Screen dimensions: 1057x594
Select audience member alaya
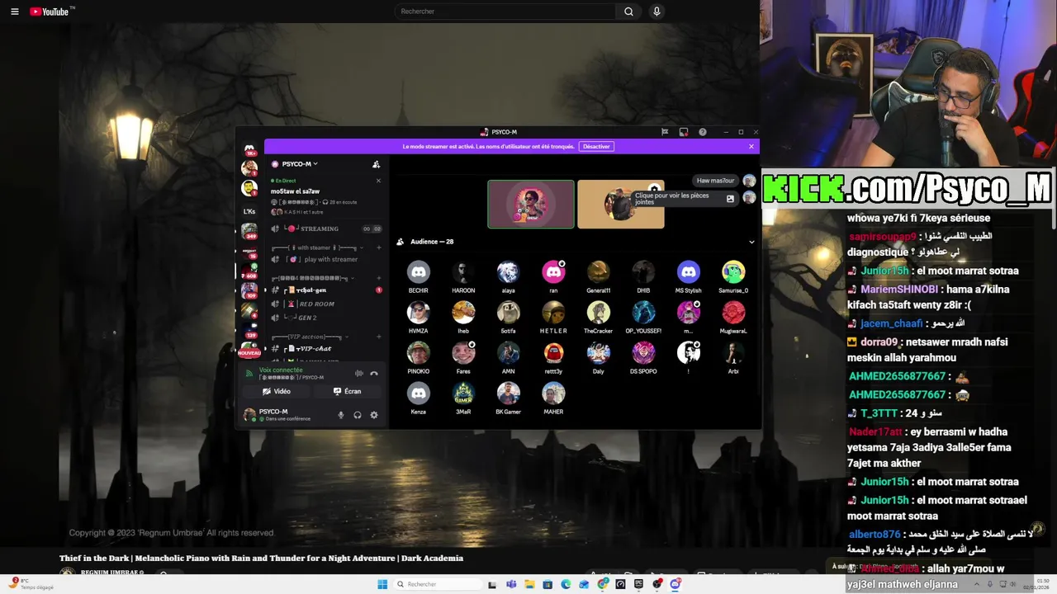point(508,277)
